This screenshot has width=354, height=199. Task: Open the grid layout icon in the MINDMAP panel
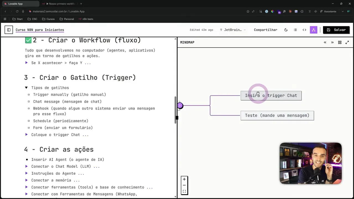tap(340, 42)
